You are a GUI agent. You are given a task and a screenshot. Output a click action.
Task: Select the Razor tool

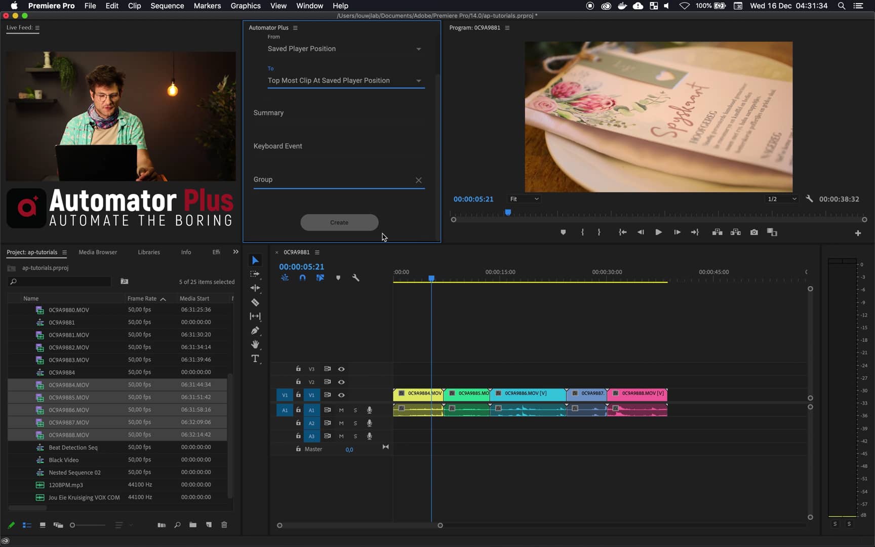coord(255,302)
